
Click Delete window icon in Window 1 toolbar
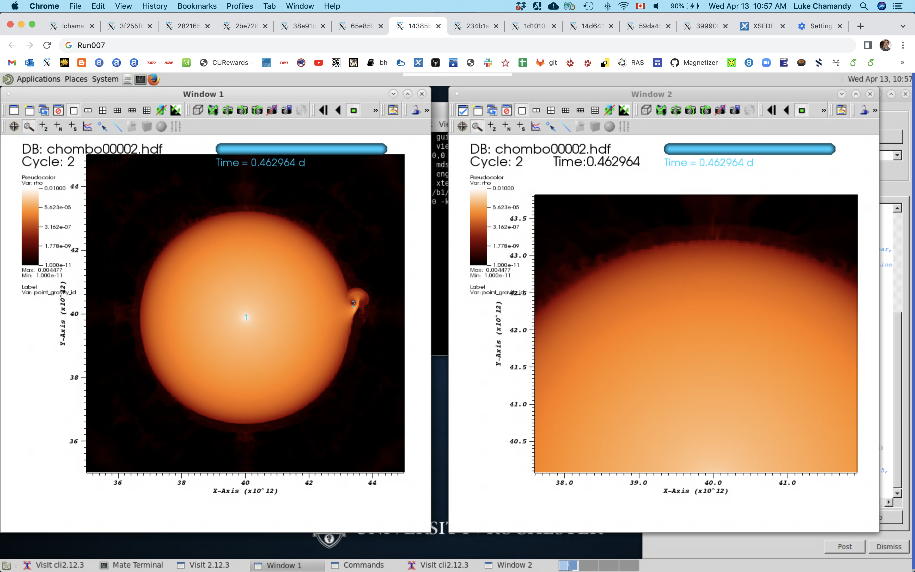tap(59, 110)
